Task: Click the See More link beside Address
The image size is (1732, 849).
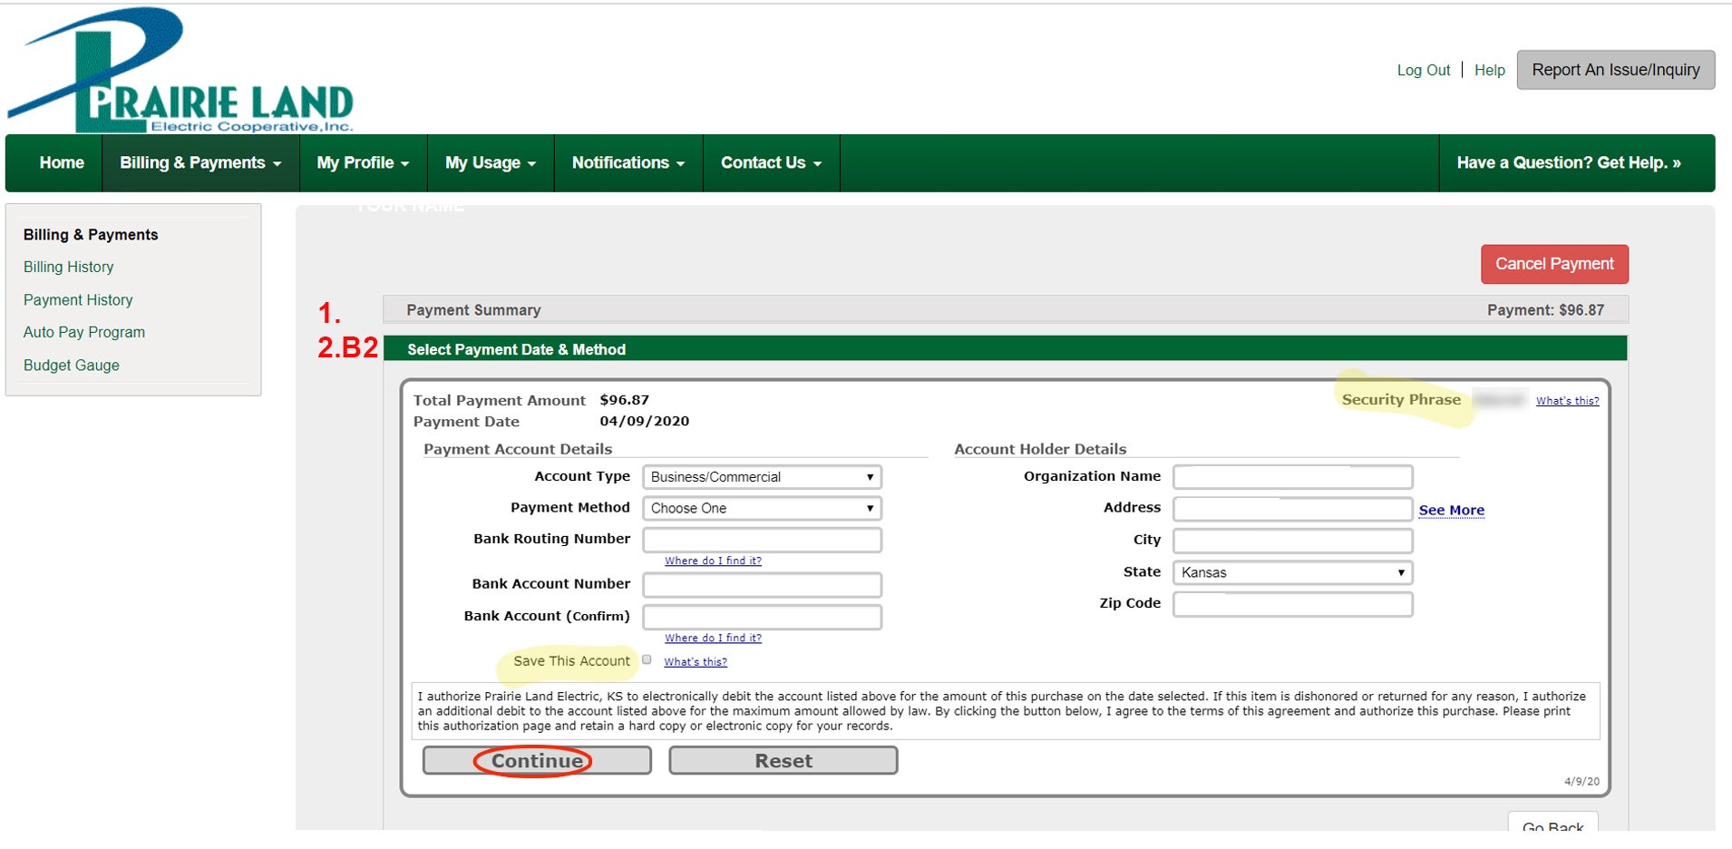Action: click(1451, 510)
